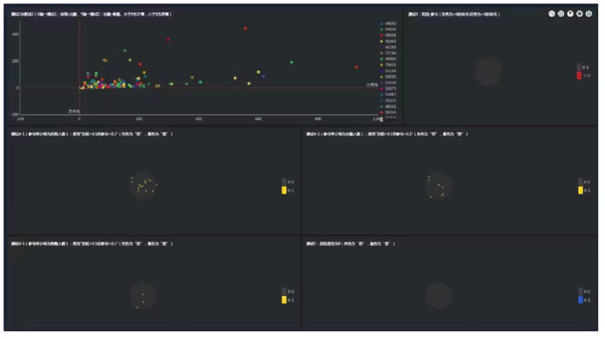The width and height of the screenshot is (605, 339).
Task: Click the 测试3 panel title text
Action: (454, 14)
